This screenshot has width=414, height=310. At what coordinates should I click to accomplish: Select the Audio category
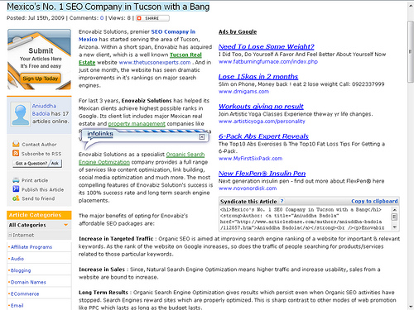(17, 259)
